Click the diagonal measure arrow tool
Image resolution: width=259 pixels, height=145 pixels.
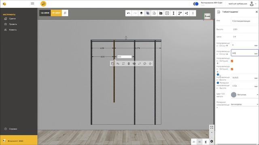coord(180,13)
